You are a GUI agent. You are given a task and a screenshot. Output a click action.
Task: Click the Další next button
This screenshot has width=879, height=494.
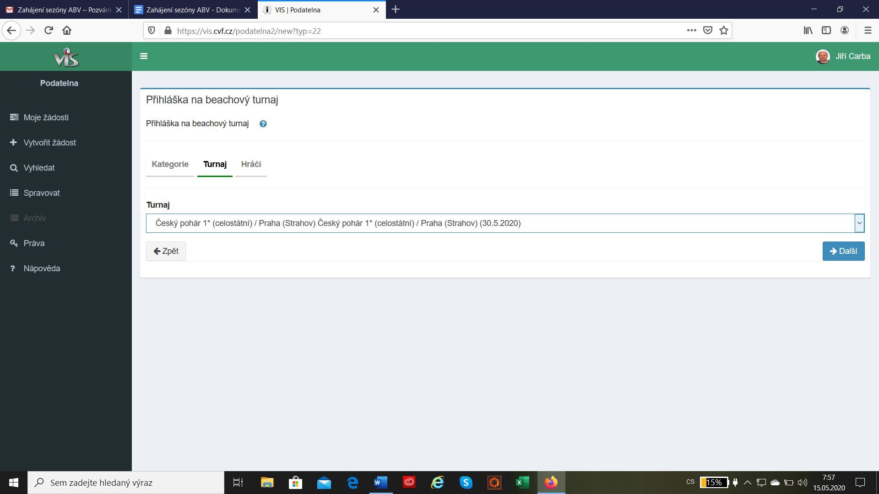coord(843,251)
